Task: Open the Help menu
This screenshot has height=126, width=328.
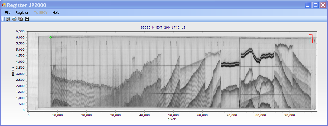Action: tap(56, 12)
